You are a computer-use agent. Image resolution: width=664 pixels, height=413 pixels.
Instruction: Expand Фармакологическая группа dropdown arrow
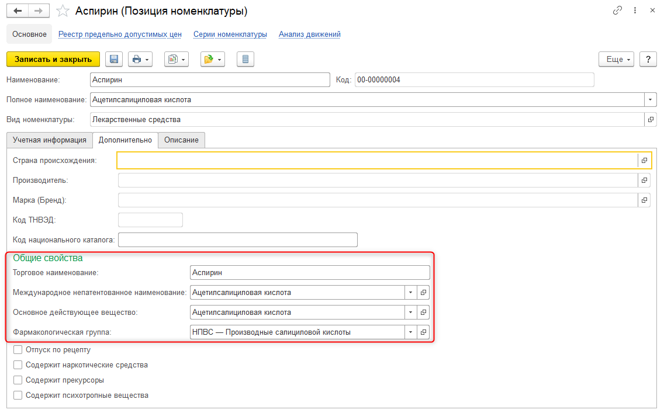pos(410,332)
